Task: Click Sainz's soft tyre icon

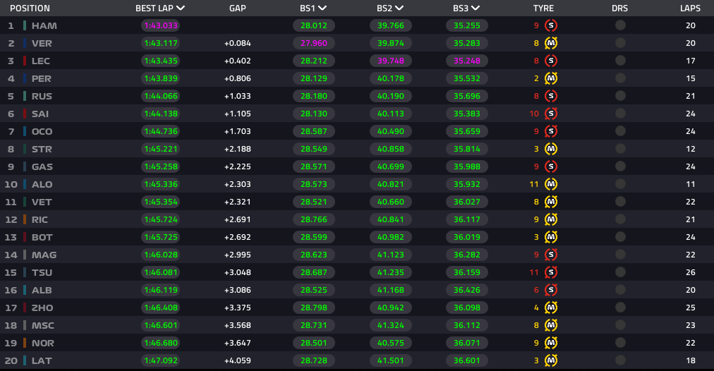Action: pyautogui.click(x=551, y=114)
